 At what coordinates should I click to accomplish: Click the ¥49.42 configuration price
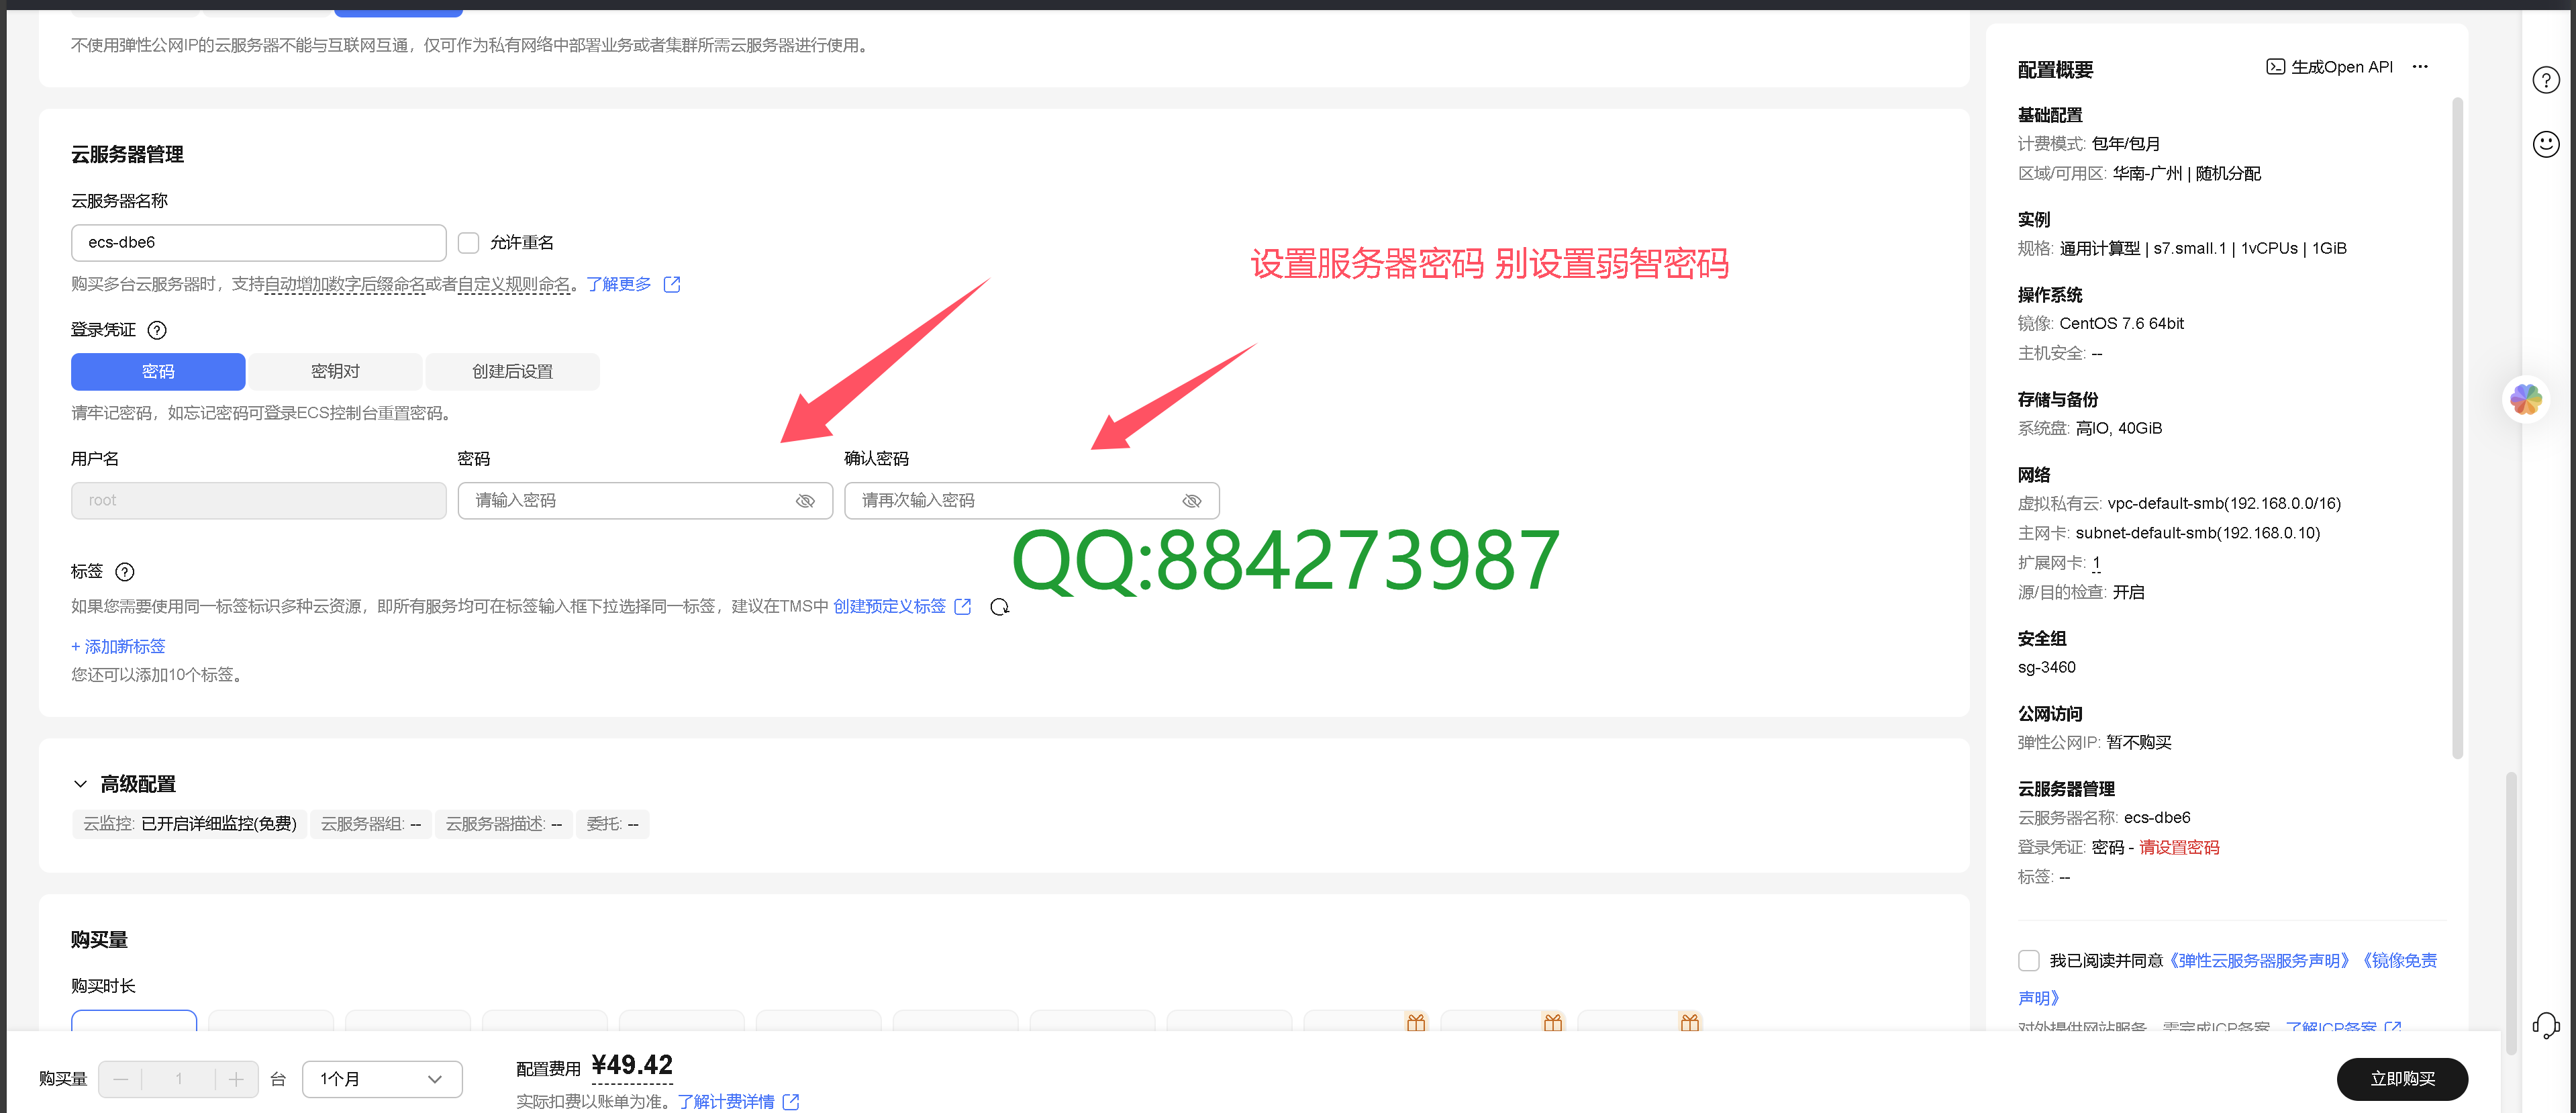coord(632,1065)
